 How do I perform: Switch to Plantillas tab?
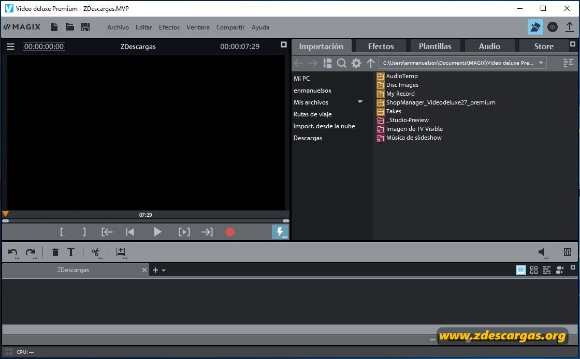point(435,46)
